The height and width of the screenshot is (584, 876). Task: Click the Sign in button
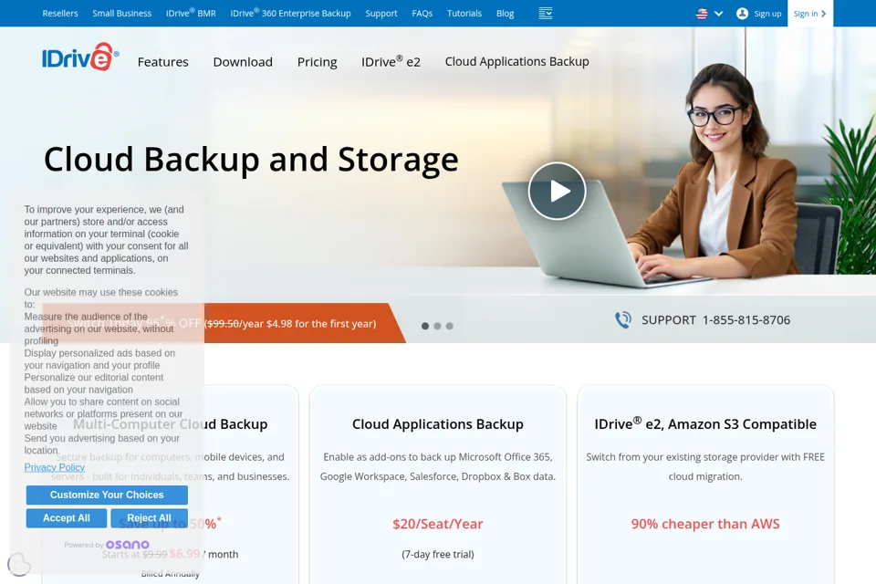[x=810, y=14]
